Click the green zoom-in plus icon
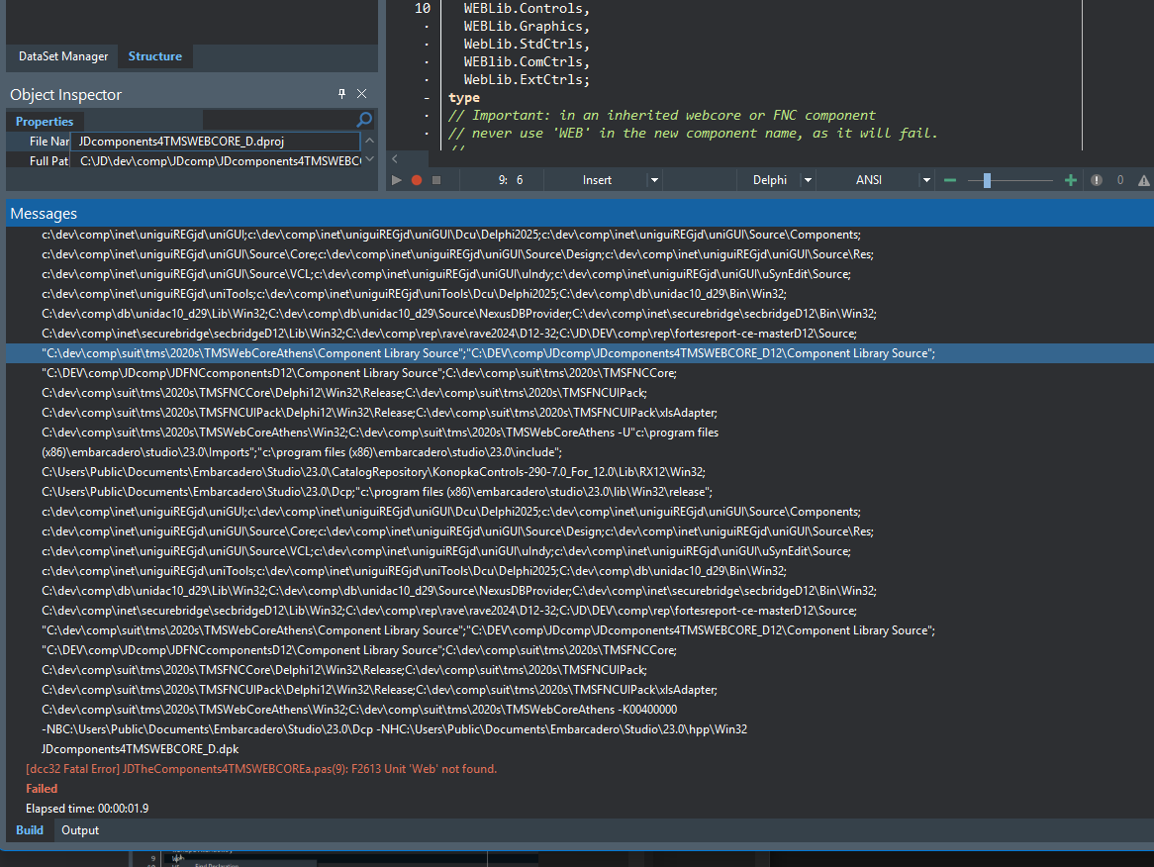Image resolution: width=1154 pixels, height=867 pixels. (x=1070, y=180)
